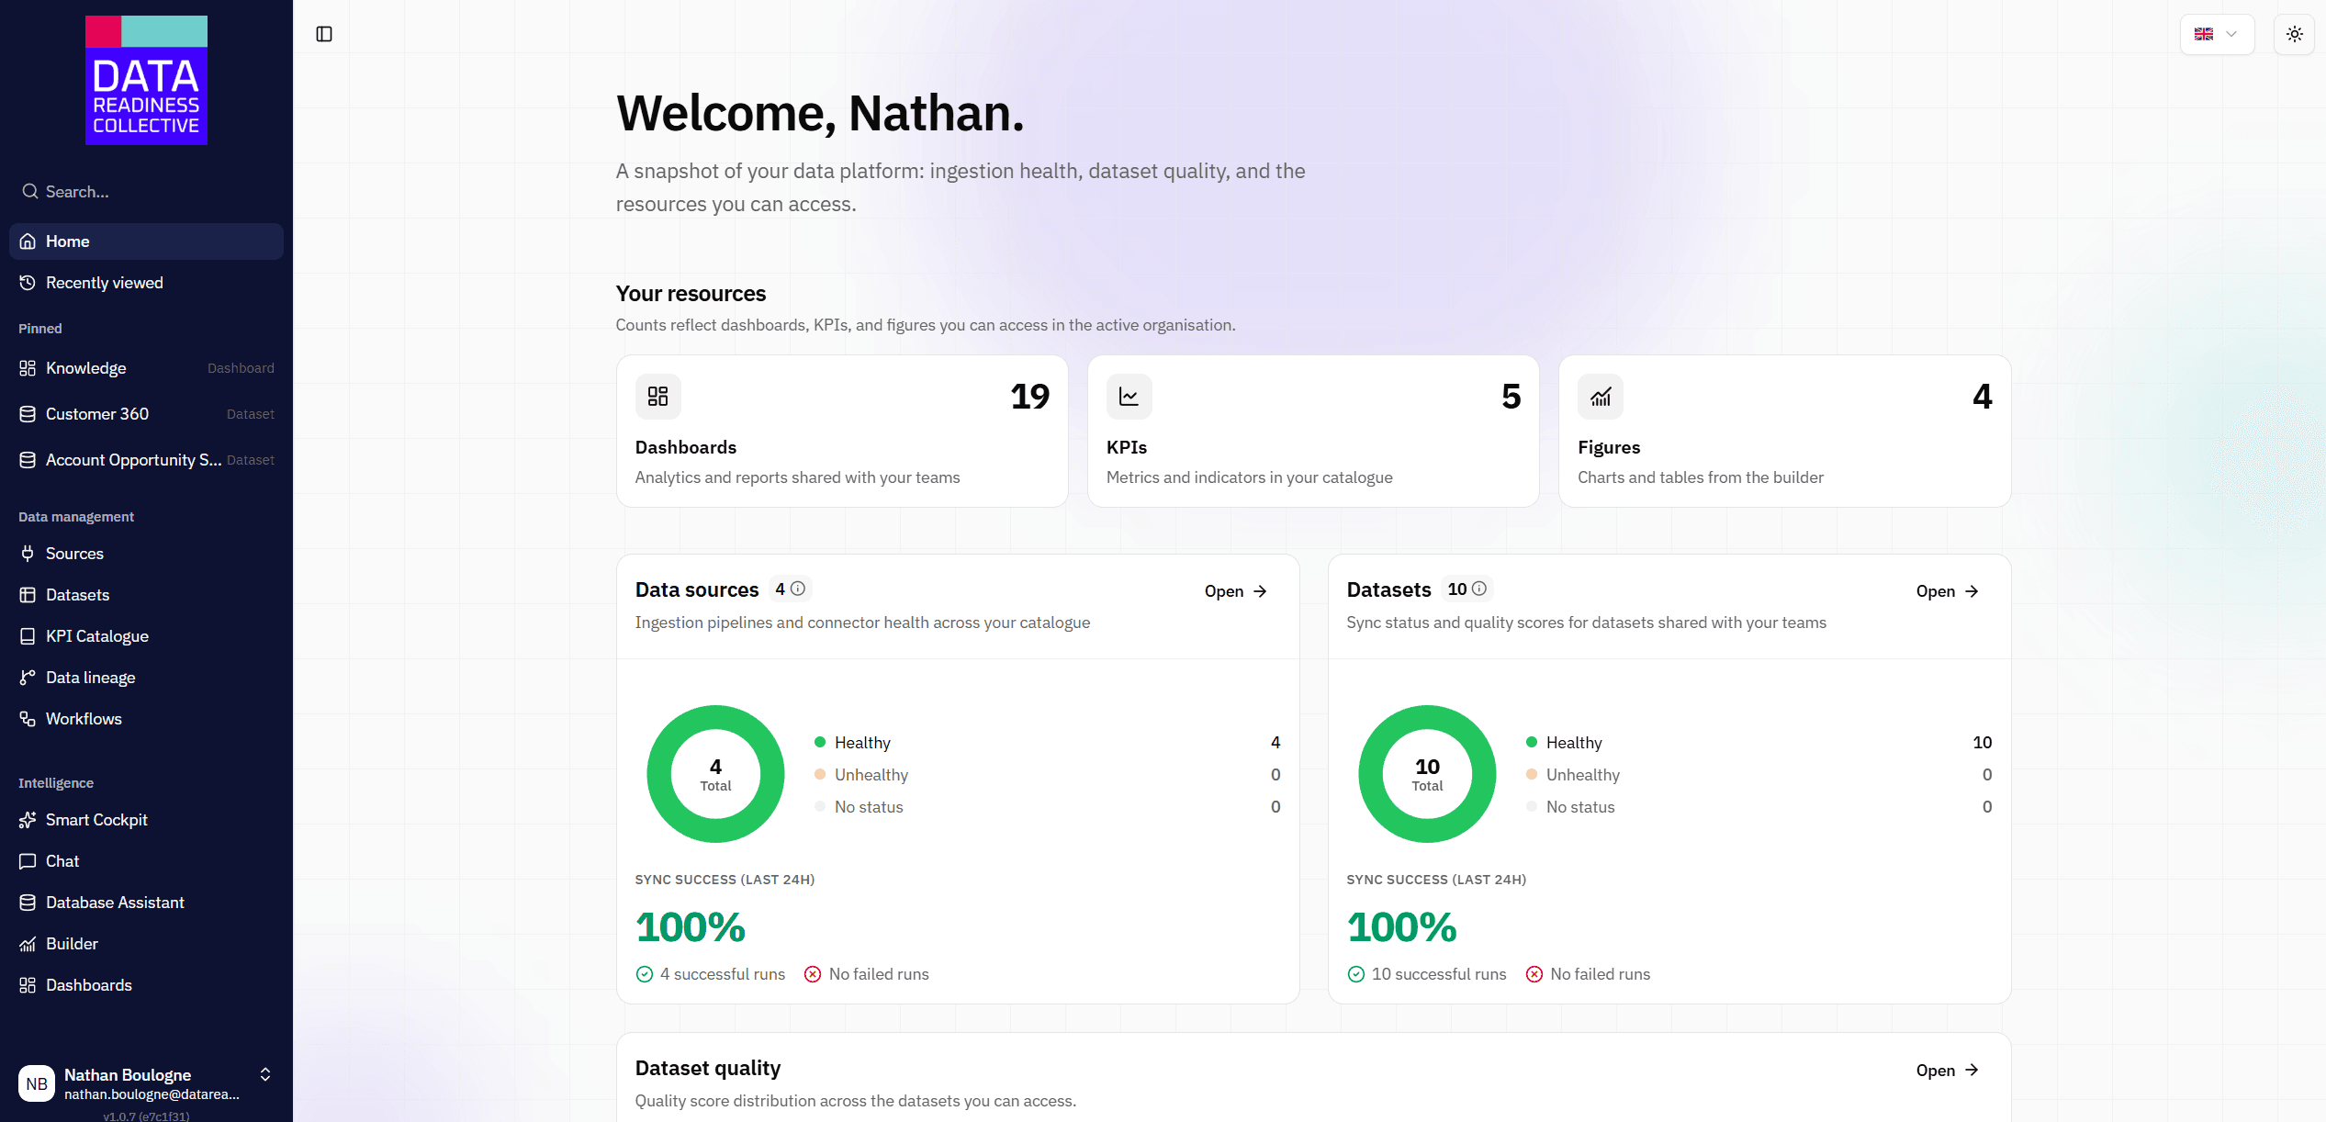2326x1122 pixels.
Task: Go to Home in sidebar
Action: (146, 241)
